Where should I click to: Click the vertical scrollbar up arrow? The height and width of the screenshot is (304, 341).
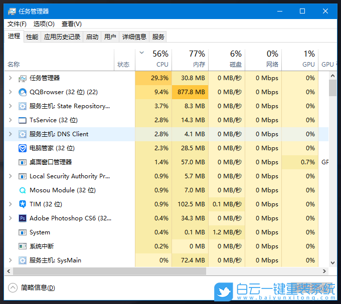332,76
